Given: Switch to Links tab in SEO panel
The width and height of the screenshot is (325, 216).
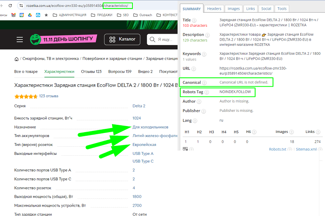Looking at the screenshot, I should click(251, 9).
